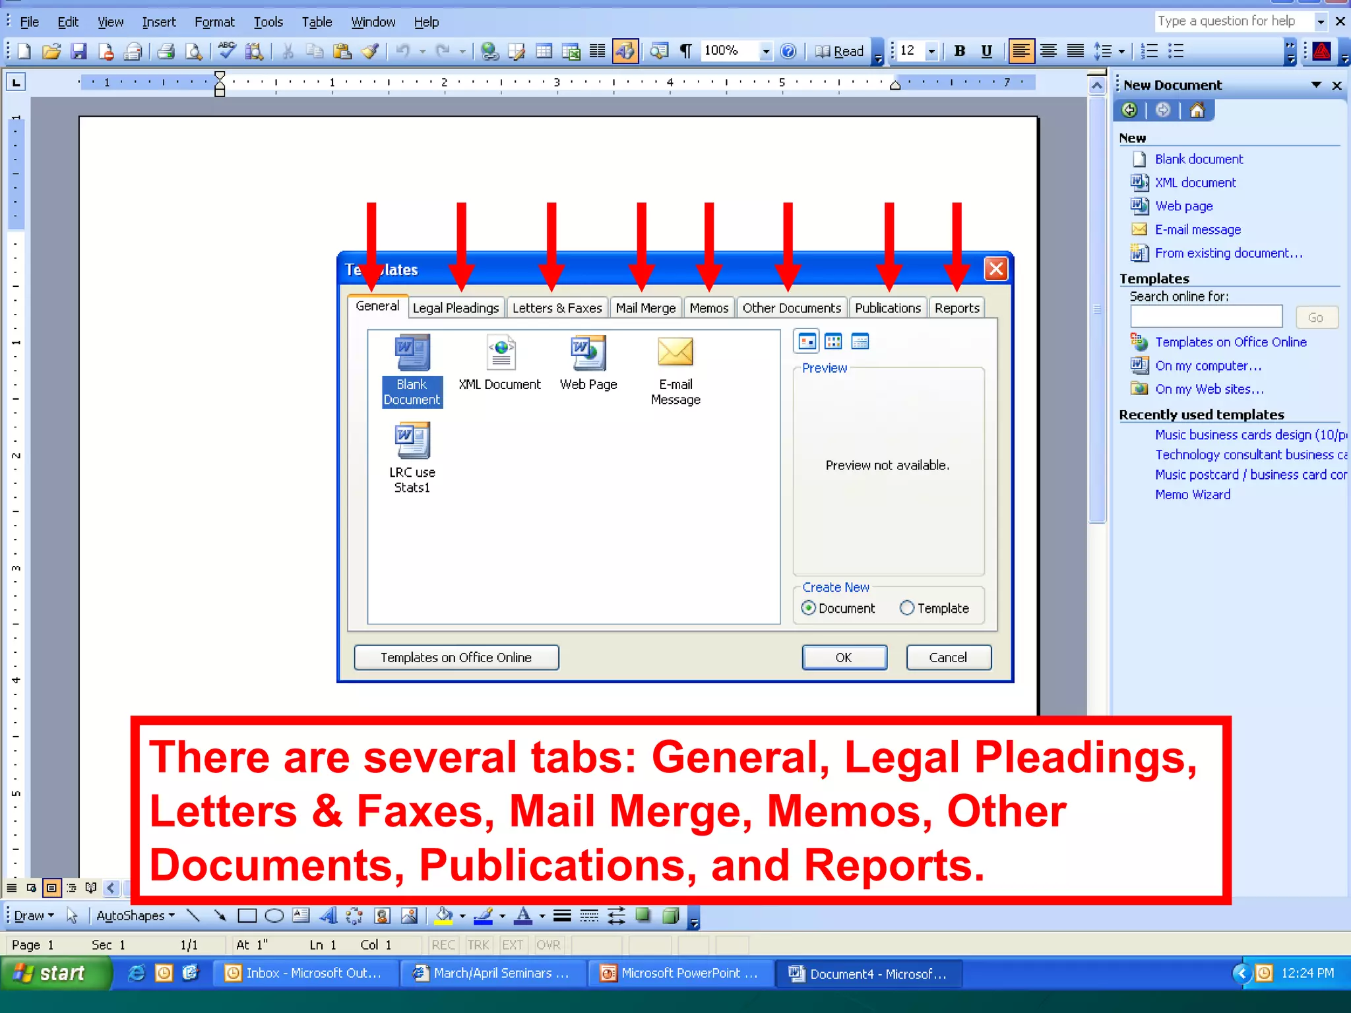Click the Columns toolbar icon

point(597,51)
